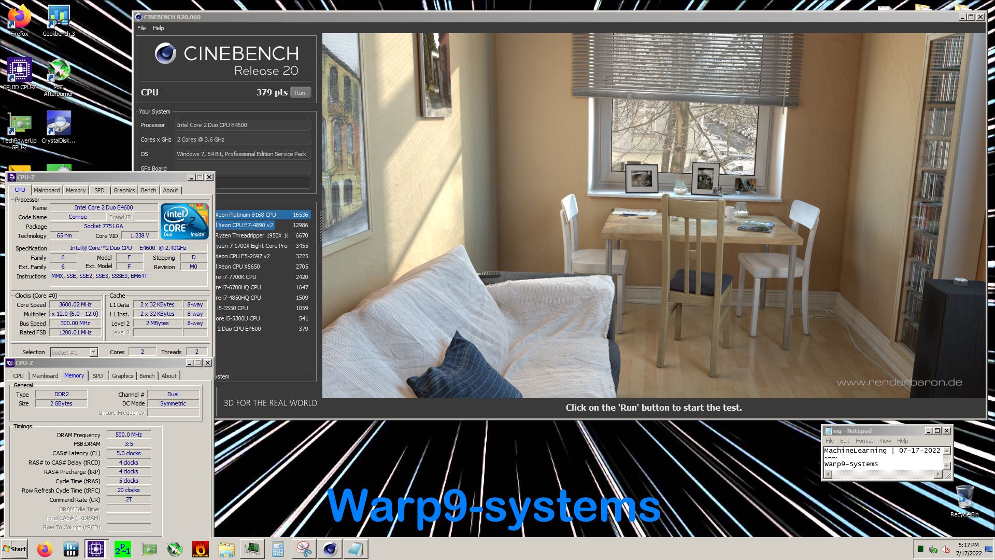Open FurMark taskbar icon

[x=201, y=549]
